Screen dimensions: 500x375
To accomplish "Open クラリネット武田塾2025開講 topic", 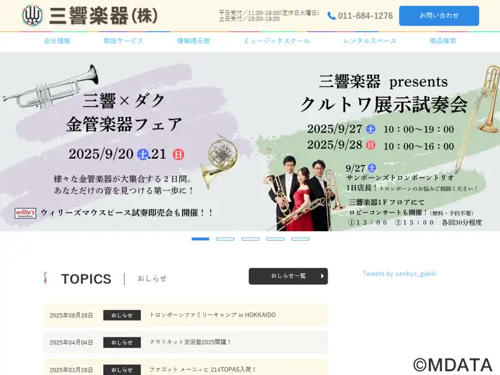I will point(191,342).
